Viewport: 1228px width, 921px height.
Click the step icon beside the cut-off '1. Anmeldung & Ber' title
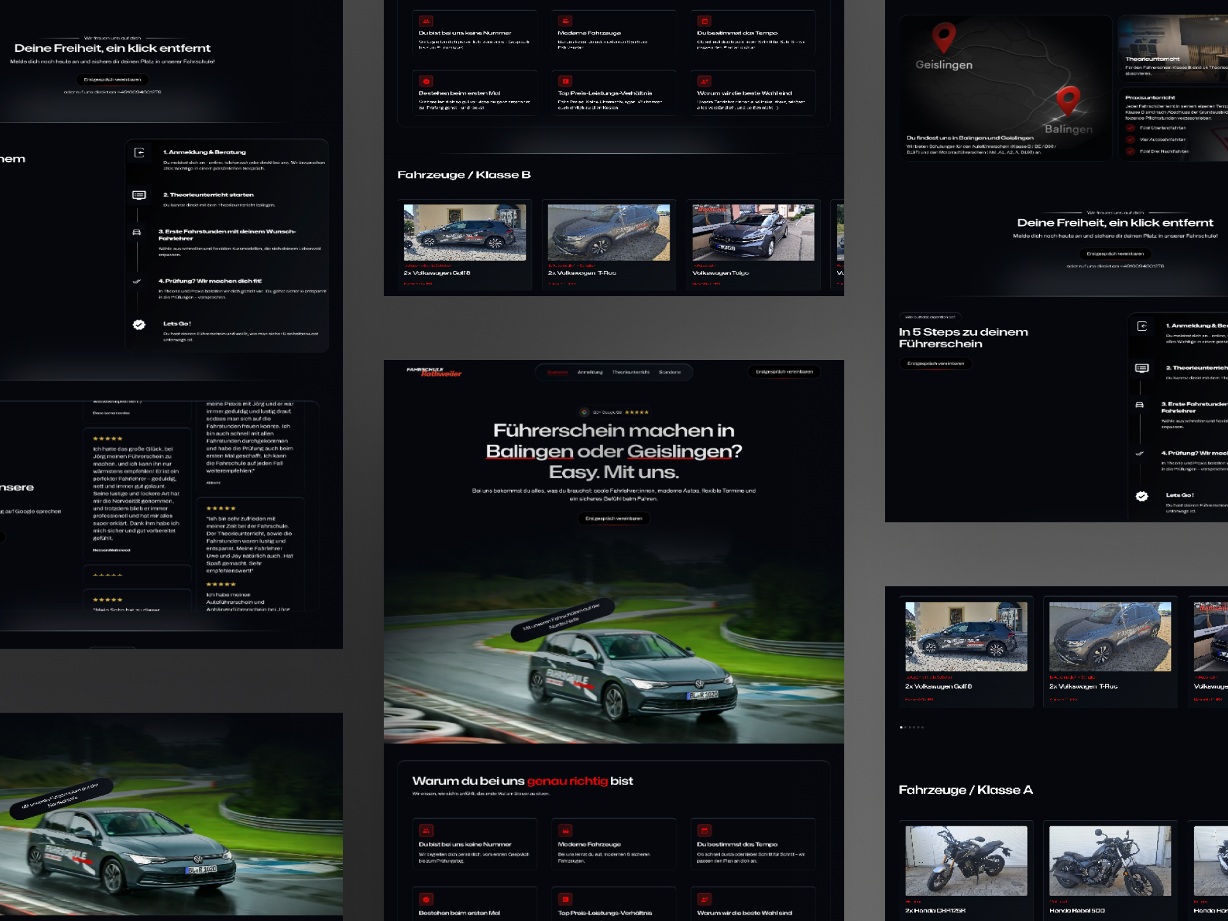(1142, 326)
